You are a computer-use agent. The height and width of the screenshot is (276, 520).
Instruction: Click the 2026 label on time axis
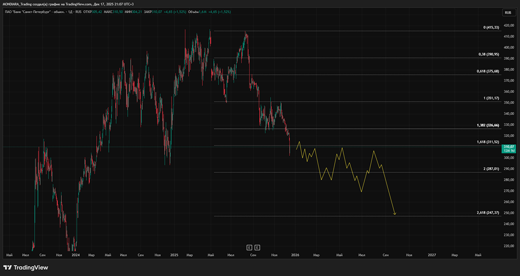(295, 255)
